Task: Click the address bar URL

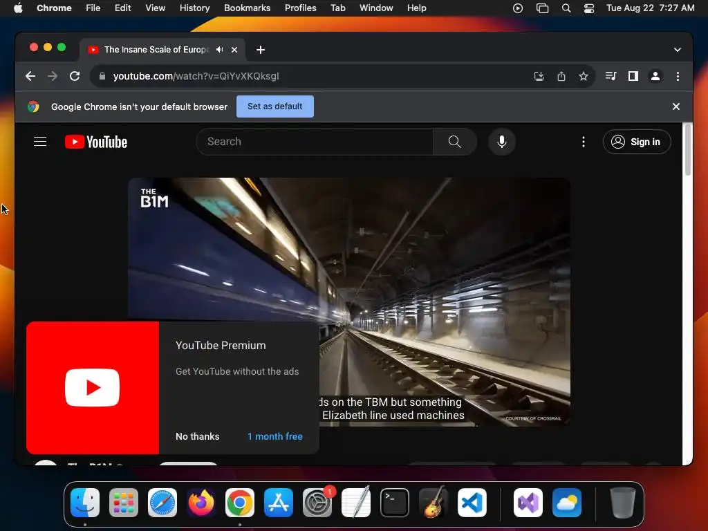Action: (196, 76)
